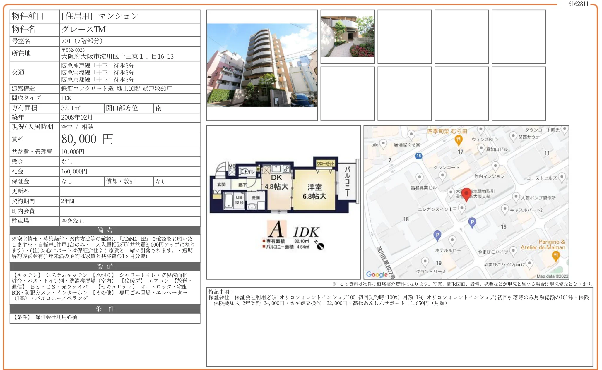Image resolution: width=602 pixels, height=370 pixels.
Task: Click the orange Parigino & Atelier de Maman marker
Action: (555, 256)
